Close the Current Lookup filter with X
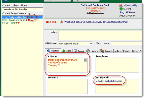This screenshot has height=100, width=146. pyautogui.click(x=41, y=5)
